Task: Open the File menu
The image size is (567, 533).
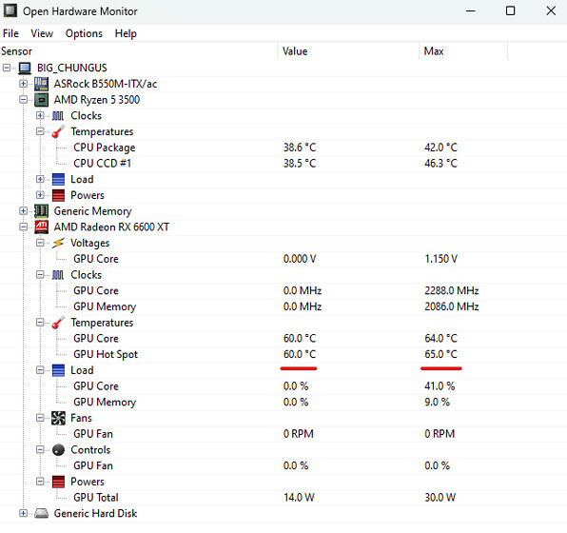Action: point(10,33)
